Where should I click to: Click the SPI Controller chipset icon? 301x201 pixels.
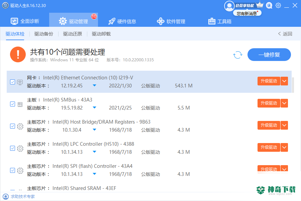coord(20,171)
